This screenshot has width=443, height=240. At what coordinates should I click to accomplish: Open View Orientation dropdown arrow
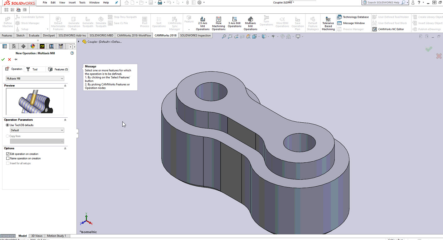pyautogui.click(x=259, y=37)
